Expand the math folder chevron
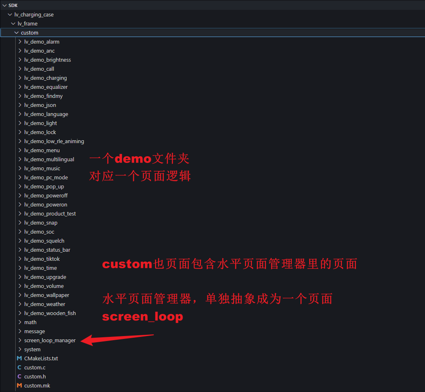 tap(20, 322)
